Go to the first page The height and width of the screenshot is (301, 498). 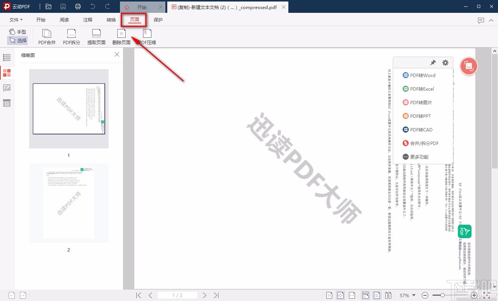pyautogui.click(x=139, y=295)
